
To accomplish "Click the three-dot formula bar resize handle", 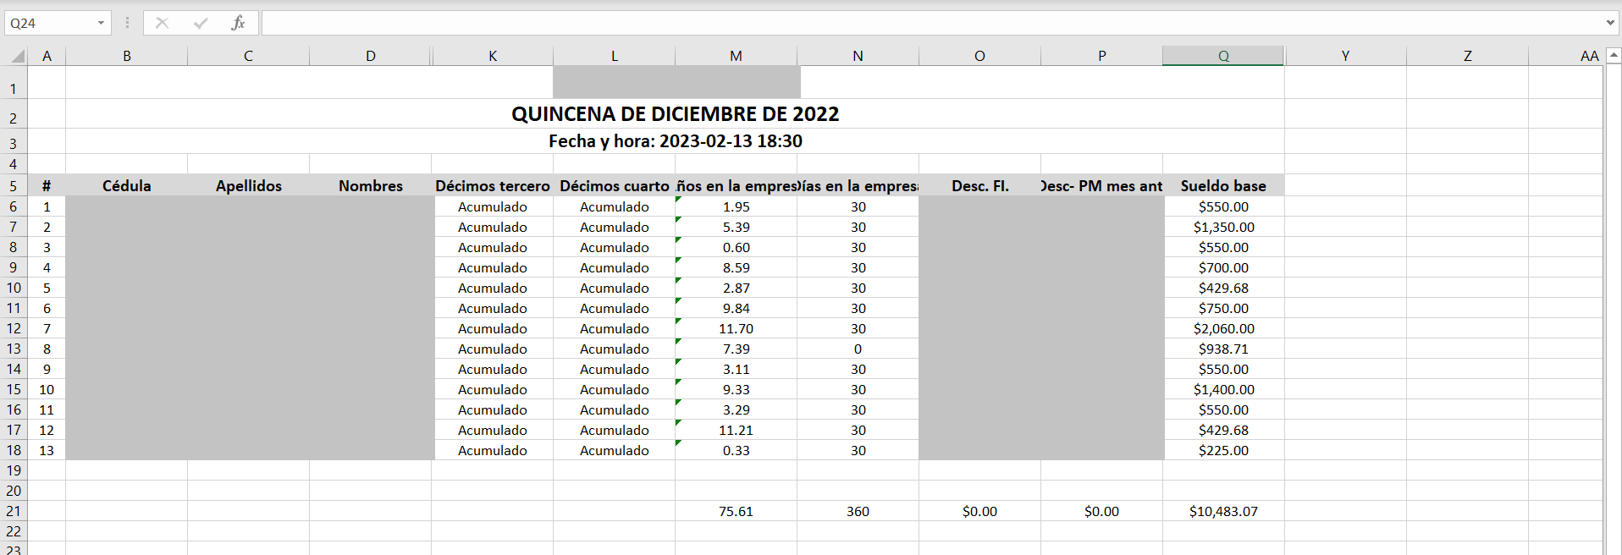I will 127,23.
